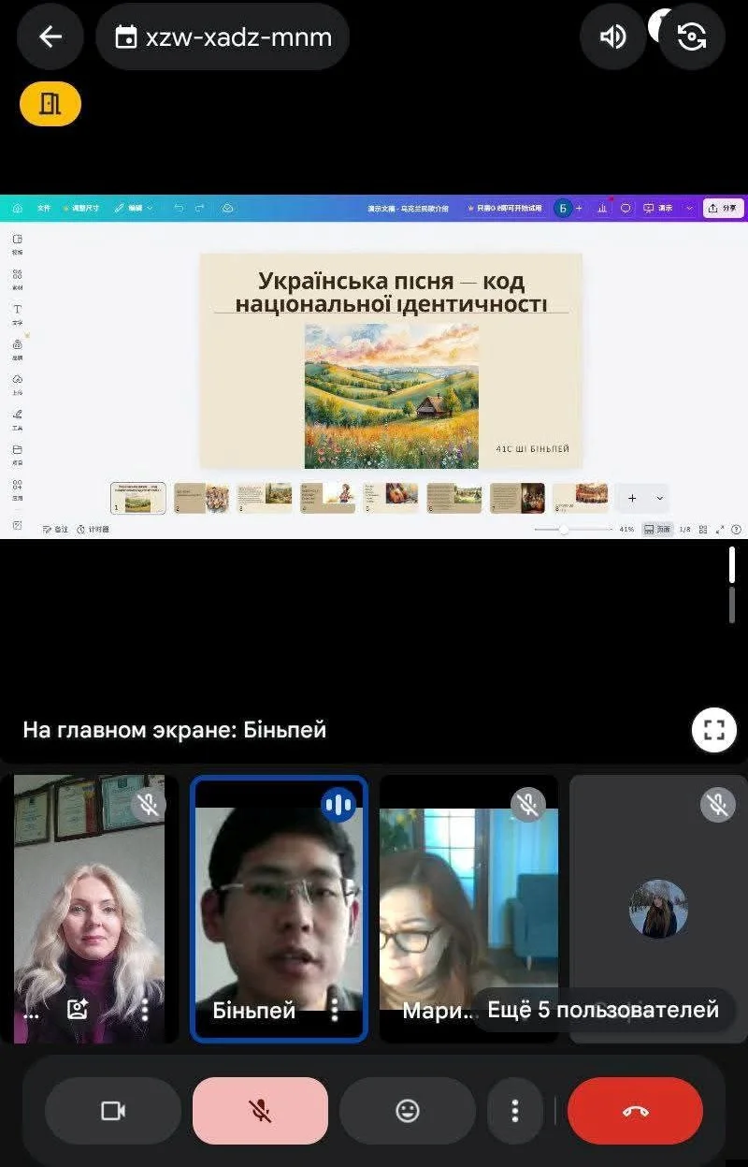Tap the yellow door icon
The height and width of the screenshot is (1167, 748).
tap(50, 104)
